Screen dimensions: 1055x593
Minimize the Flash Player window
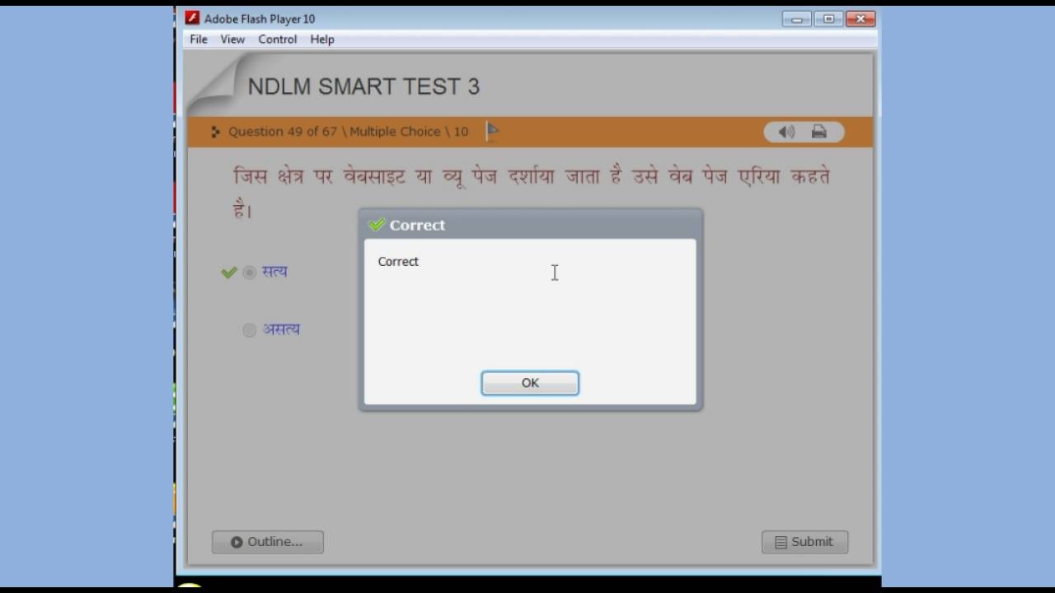click(796, 18)
